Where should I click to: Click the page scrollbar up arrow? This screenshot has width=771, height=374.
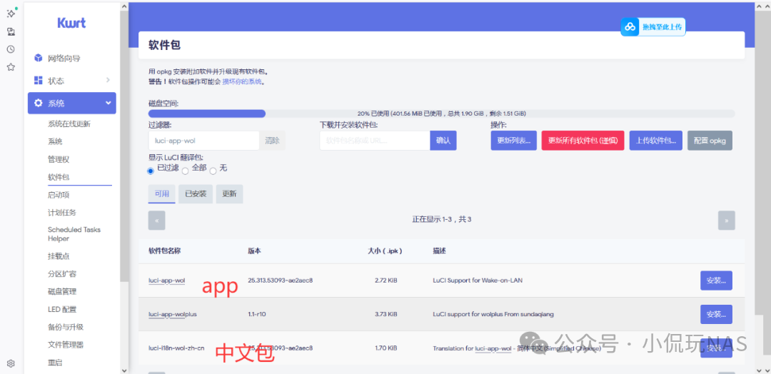pos(759,6)
